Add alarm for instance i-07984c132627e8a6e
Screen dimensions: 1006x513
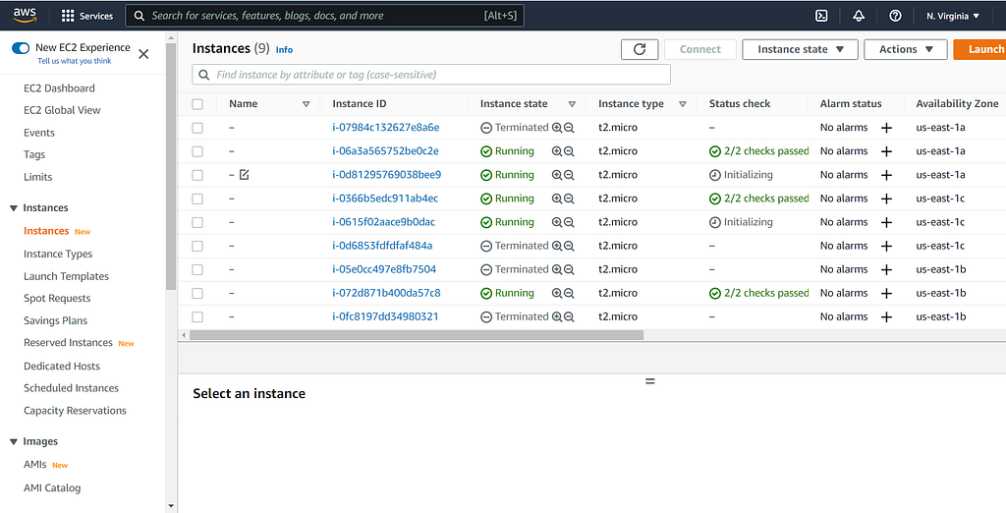(886, 128)
